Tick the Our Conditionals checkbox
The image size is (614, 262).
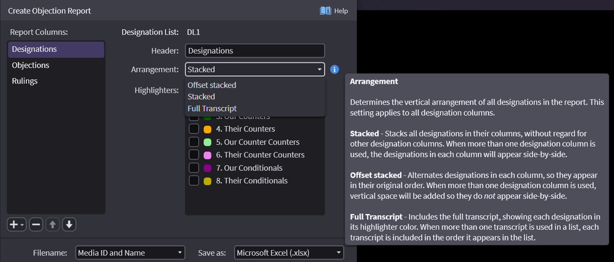point(194,168)
